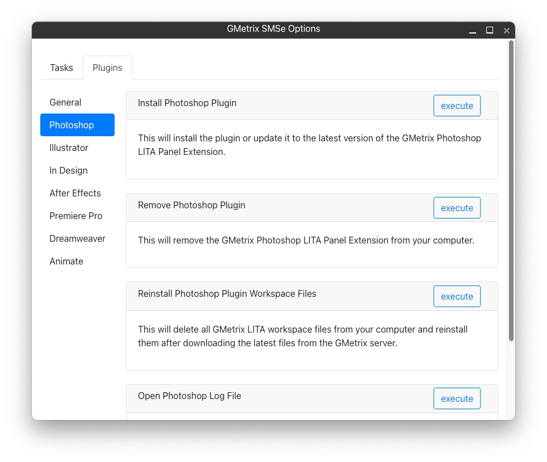
Task: Choose In Design from the sidebar
Action: 77,170
